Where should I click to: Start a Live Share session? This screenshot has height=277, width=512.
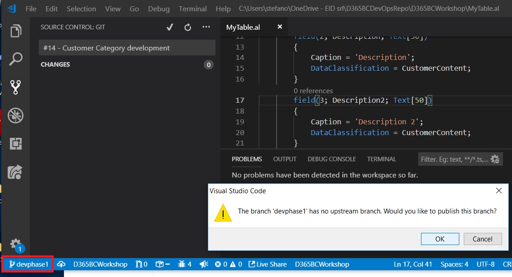(267, 264)
